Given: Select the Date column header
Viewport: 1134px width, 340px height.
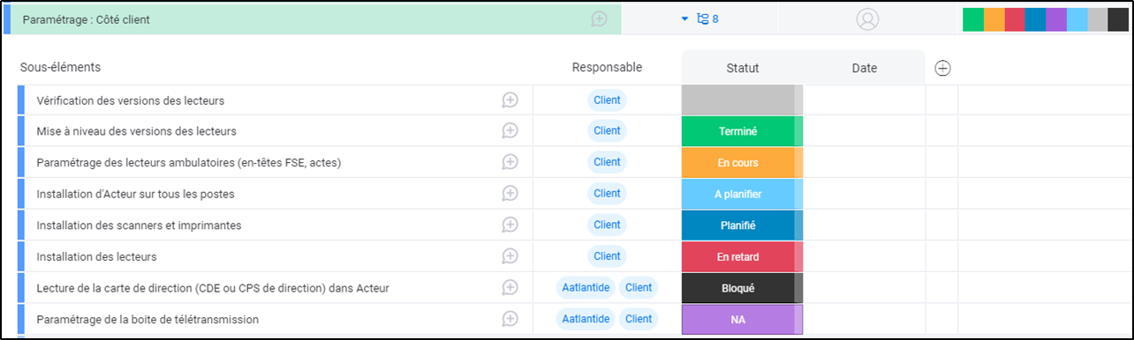Looking at the screenshot, I should click(865, 68).
